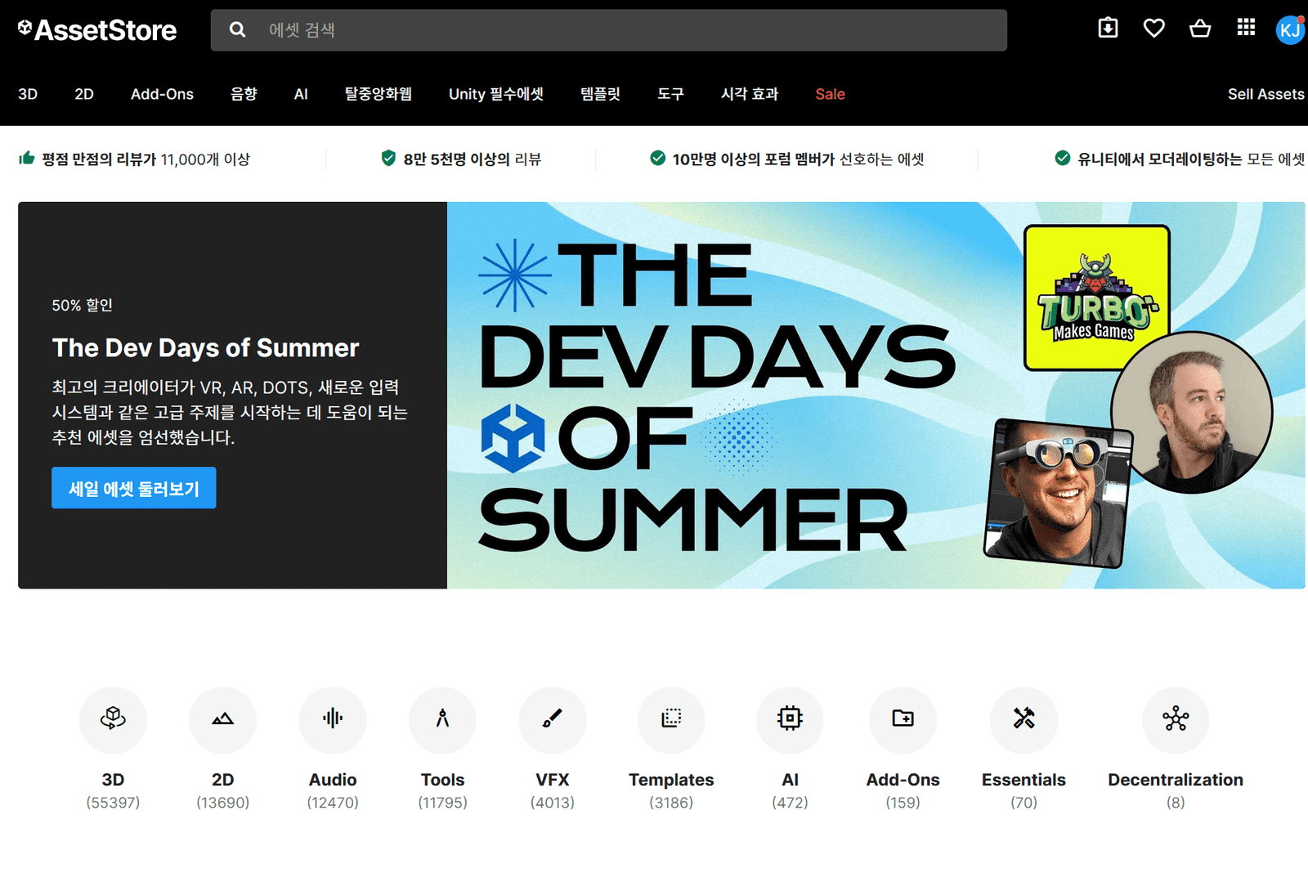Select the Add-Ons folder icon
Image resolution: width=1308 pixels, height=873 pixels.
(x=903, y=719)
